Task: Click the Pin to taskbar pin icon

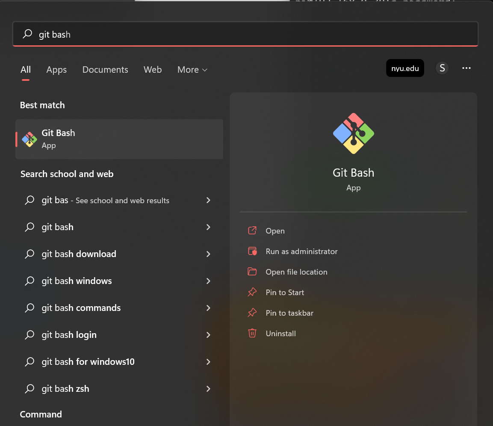Action: pyautogui.click(x=252, y=313)
